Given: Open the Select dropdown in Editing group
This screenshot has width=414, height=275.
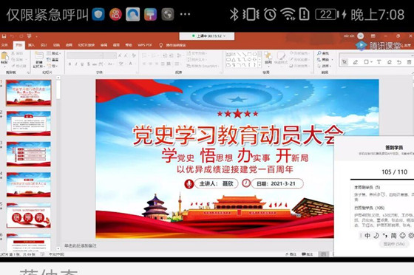Looking at the screenshot, I should (x=325, y=66).
